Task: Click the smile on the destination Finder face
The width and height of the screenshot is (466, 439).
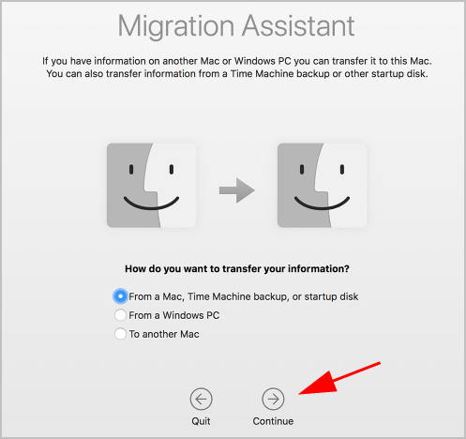Action: (x=322, y=204)
